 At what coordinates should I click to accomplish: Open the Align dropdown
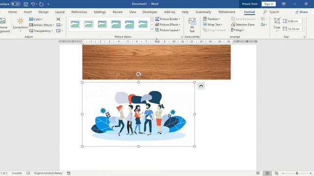237,30
